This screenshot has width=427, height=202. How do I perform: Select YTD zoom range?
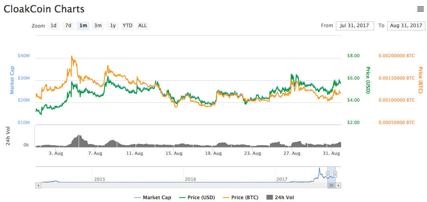coord(128,26)
